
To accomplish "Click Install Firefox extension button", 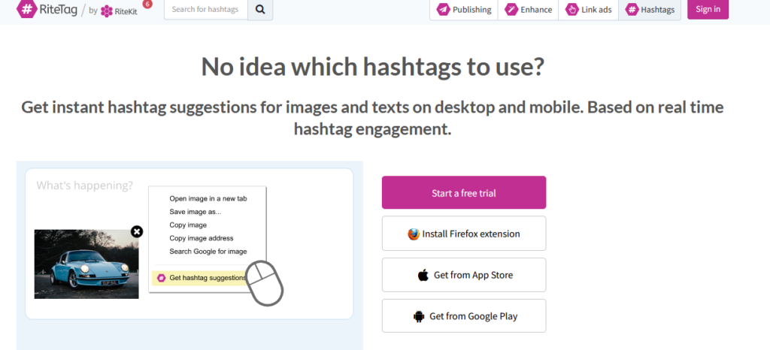I will [464, 234].
